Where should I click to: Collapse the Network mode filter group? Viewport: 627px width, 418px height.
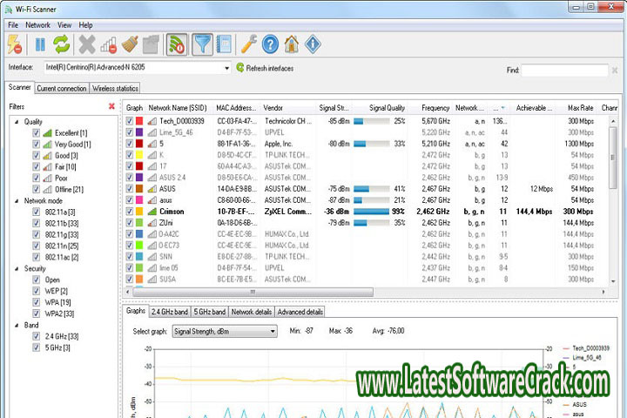pos(17,201)
